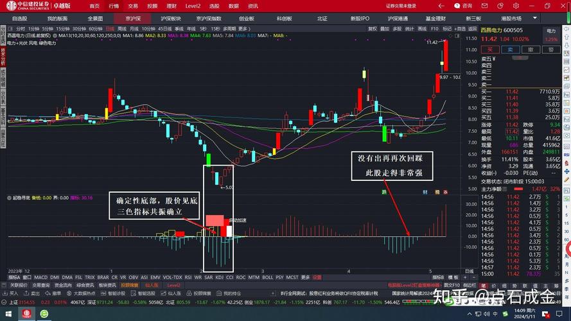Open the mail messages icon

click(x=484, y=6)
